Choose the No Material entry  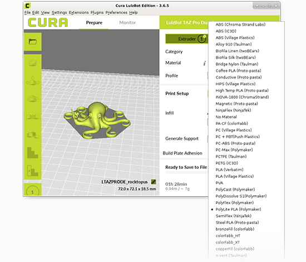246,117
